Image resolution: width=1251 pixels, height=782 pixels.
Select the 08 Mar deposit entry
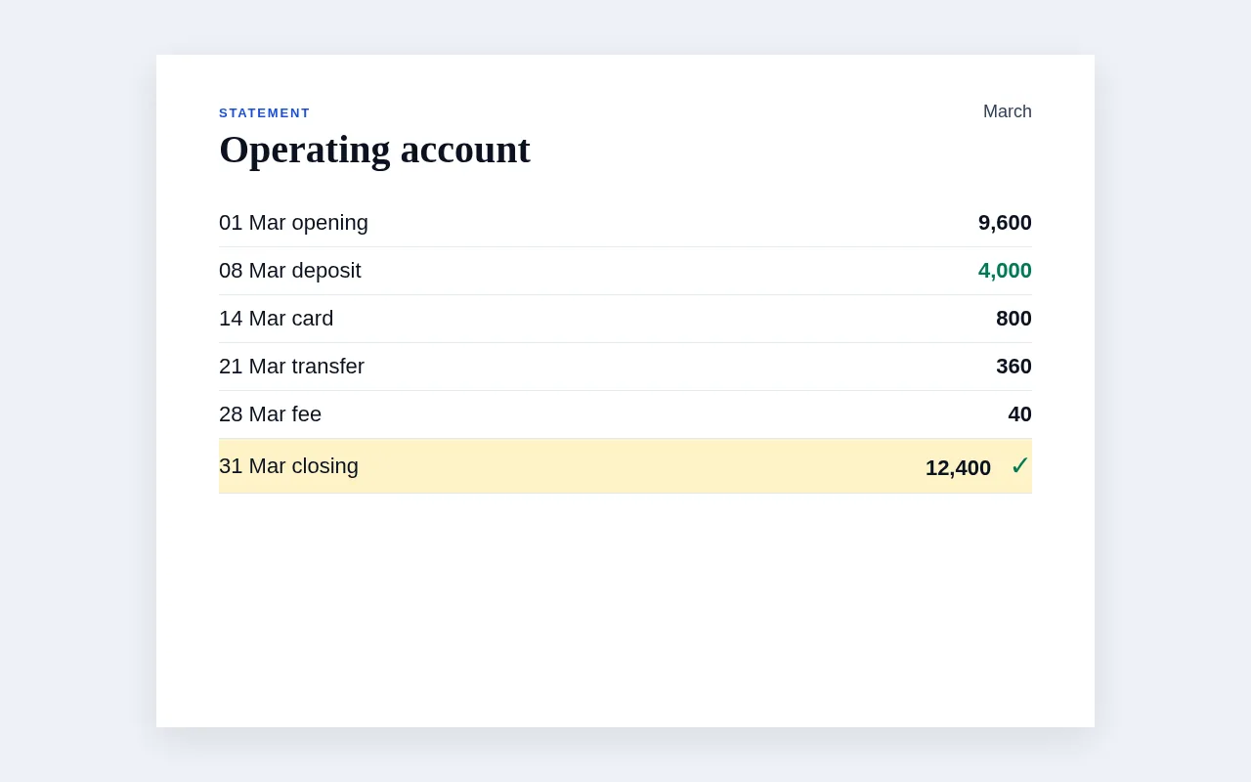290,271
